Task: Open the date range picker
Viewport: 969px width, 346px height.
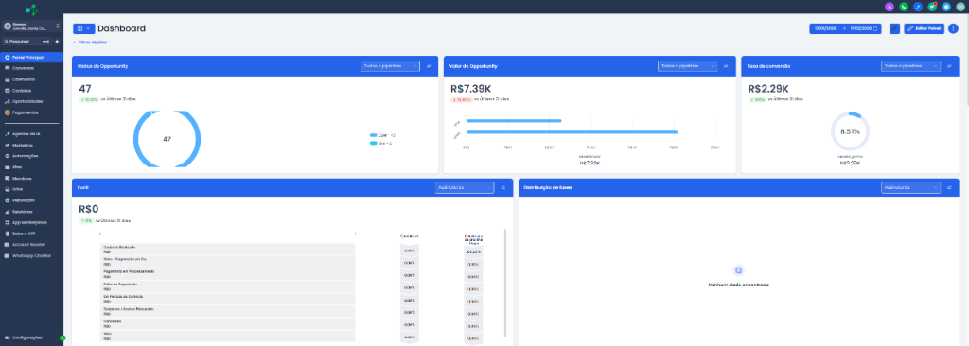Action: point(845,28)
